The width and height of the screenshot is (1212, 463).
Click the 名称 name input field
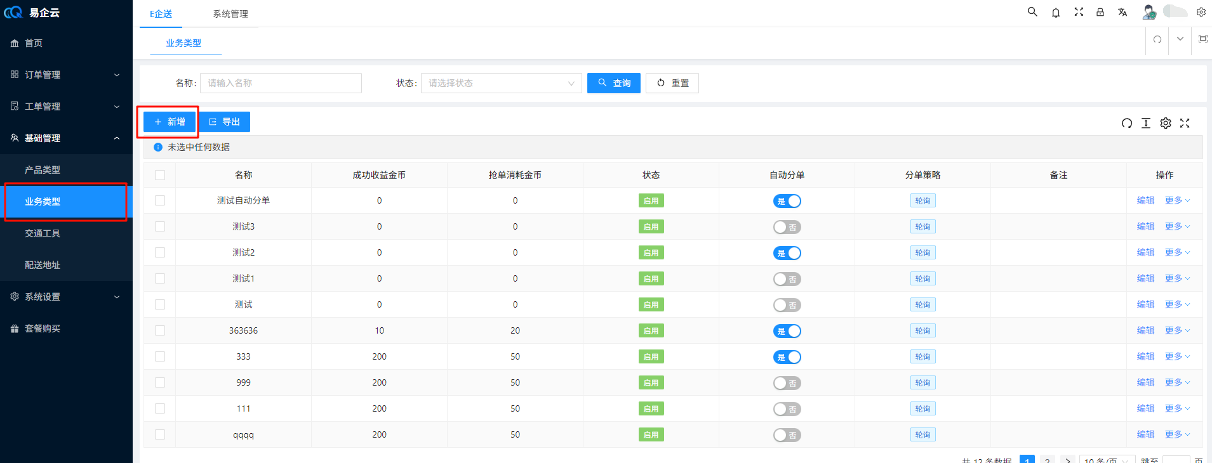(x=281, y=83)
